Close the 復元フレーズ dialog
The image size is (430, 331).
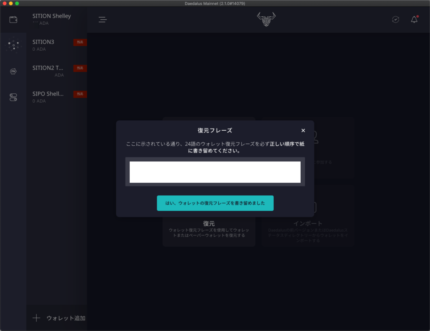point(303,131)
